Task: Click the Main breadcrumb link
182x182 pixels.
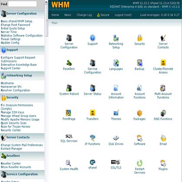Action: 55,23
